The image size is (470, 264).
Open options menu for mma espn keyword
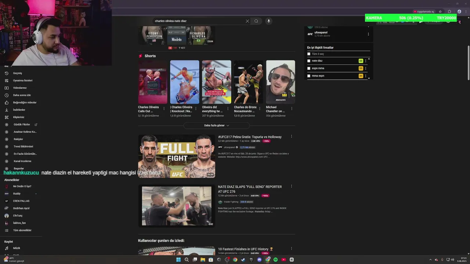coord(366,76)
